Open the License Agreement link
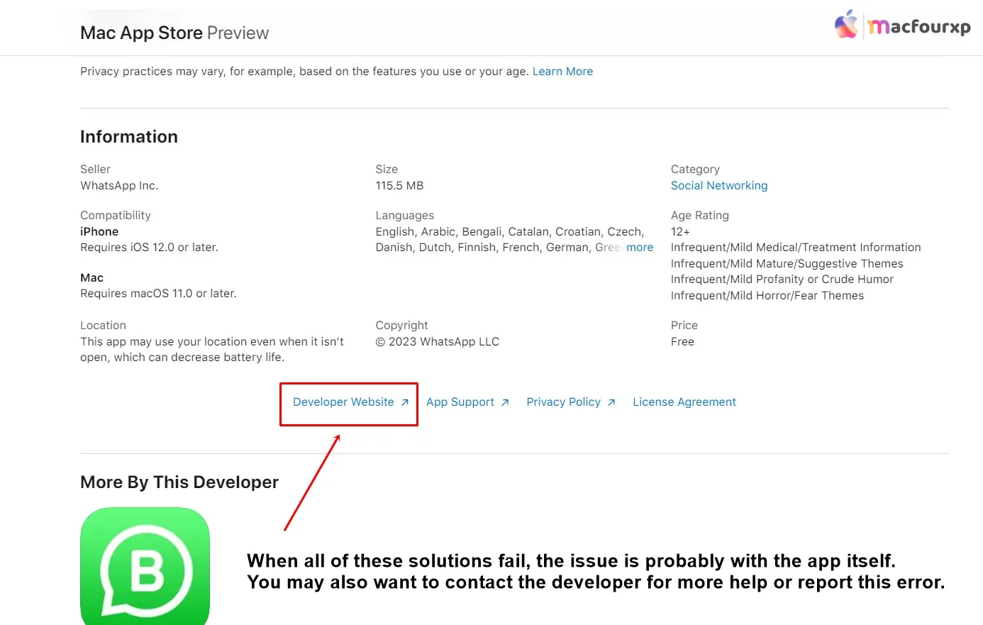Screen dimensions: 983x625 point(684,402)
